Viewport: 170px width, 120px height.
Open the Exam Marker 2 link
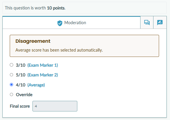[42, 75]
